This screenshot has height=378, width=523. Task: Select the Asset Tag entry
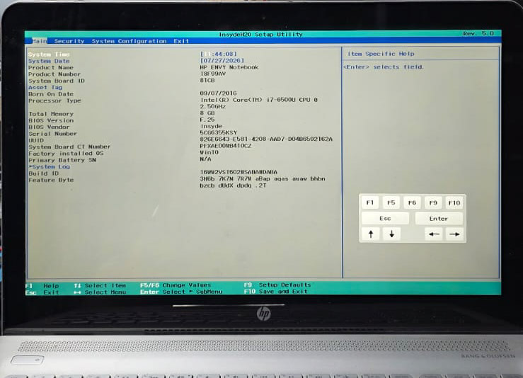(x=45, y=87)
